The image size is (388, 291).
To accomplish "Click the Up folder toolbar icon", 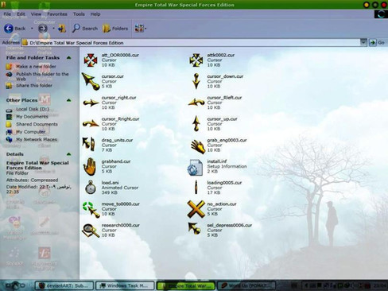I will click(x=62, y=29).
